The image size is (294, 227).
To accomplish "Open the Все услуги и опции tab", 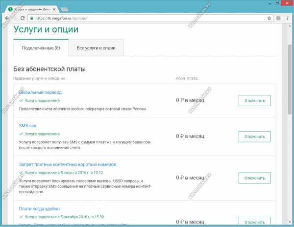I will click(96, 48).
